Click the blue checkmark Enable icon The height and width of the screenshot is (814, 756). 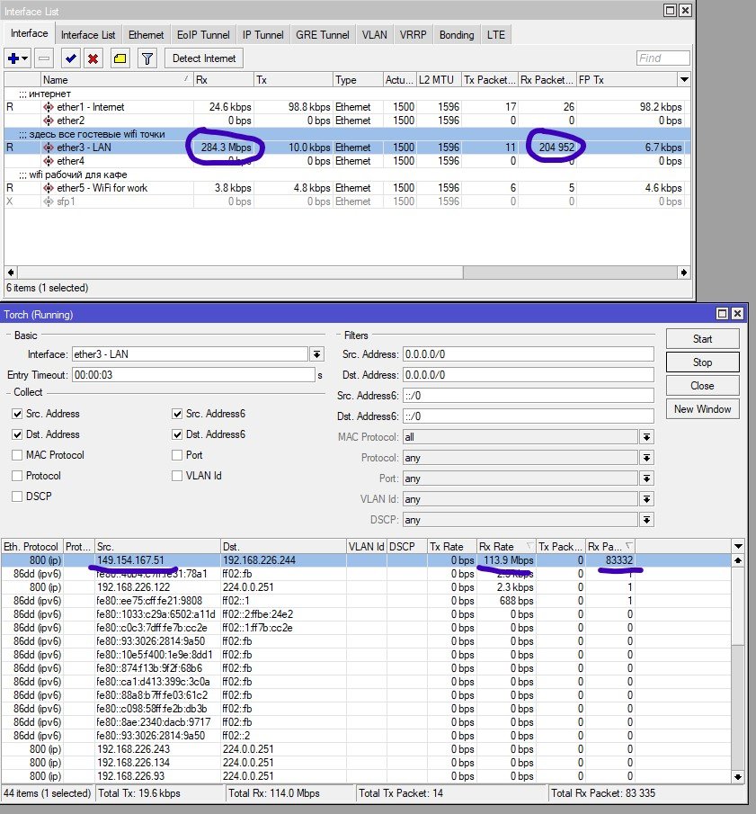(70, 58)
